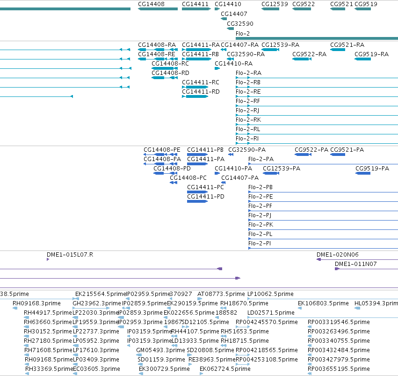Open protein Flo-2-PF
This screenshot has height=376, width=398.
click(260, 206)
